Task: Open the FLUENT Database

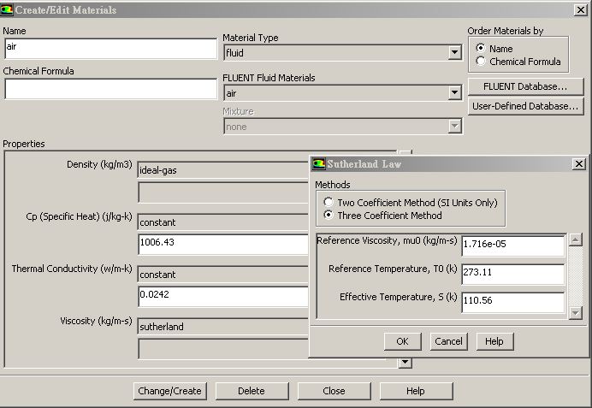Action: coord(525,87)
